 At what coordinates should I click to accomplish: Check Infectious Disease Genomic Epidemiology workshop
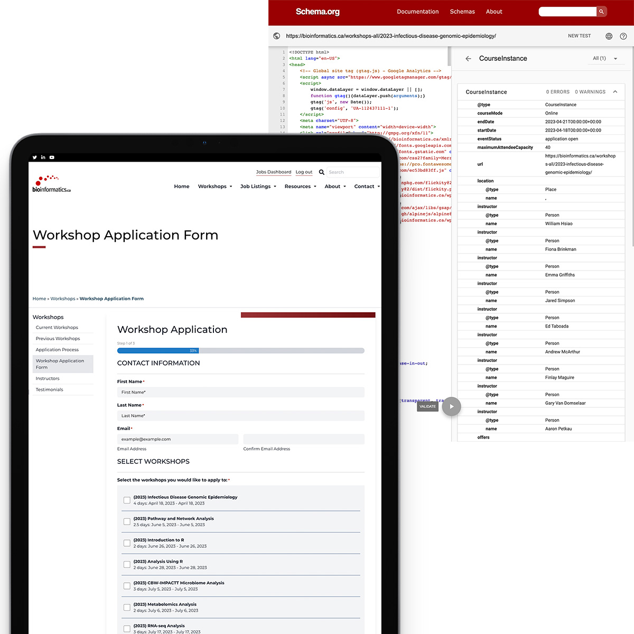point(127,500)
